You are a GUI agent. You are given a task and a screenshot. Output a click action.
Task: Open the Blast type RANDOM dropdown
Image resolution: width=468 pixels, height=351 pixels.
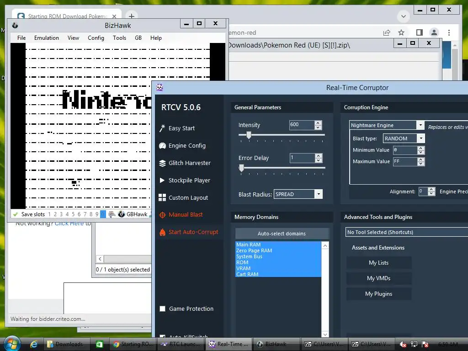pos(421,138)
